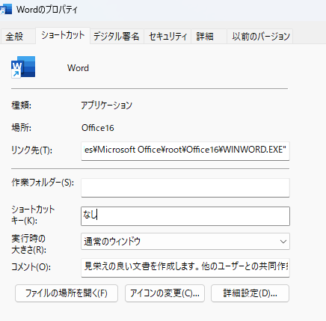Viewport: 326px width, 321px height.
Task: Click the コメント(O) label
Action: [31, 267]
